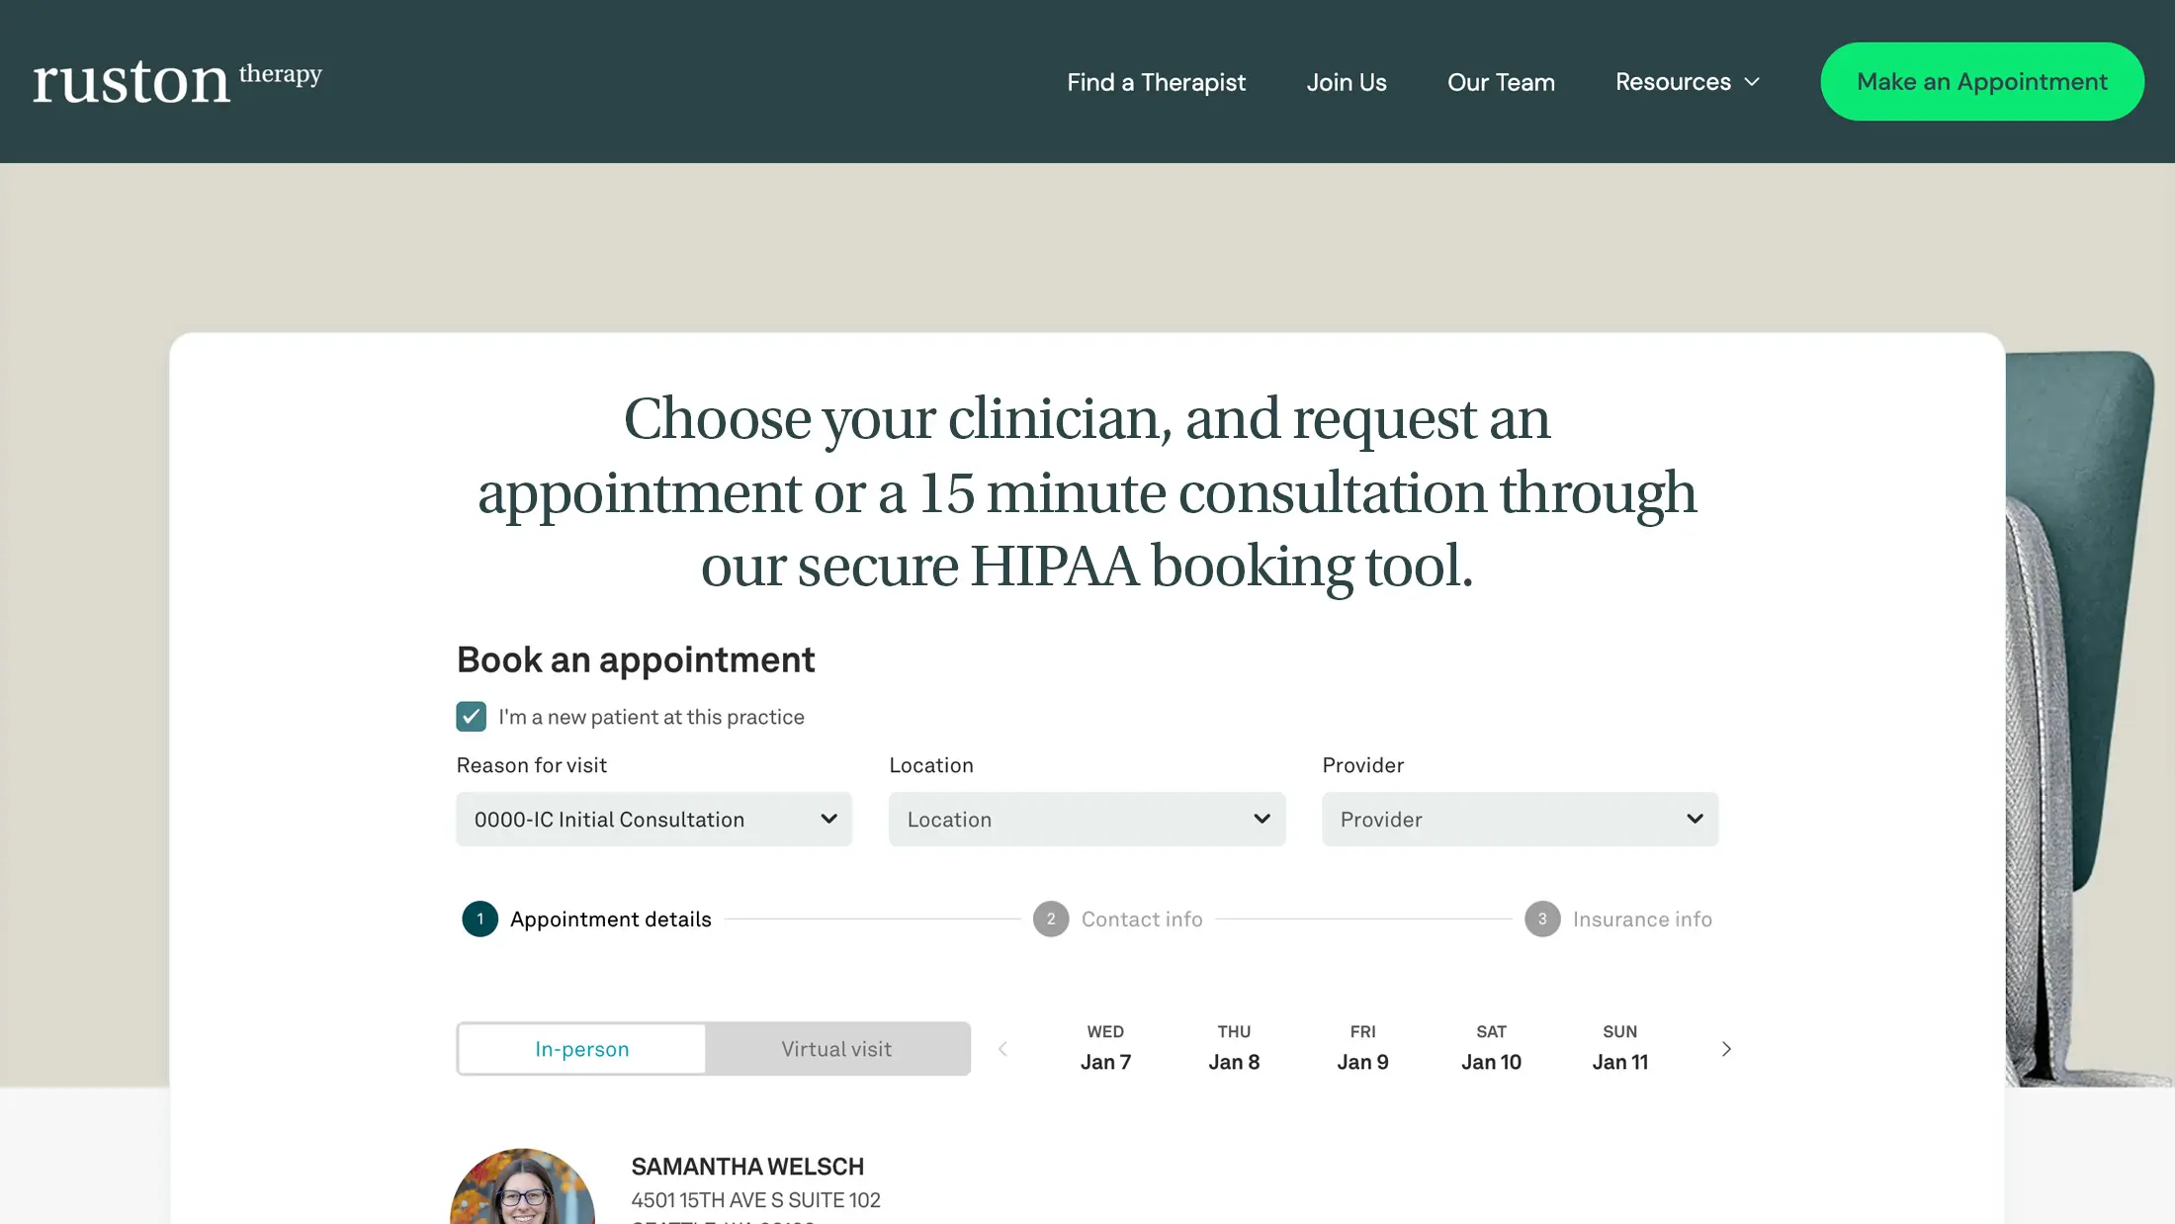The width and height of the screenshot is (2175, 1224).
Task: Select the SUN Jan 11 date
Action: tap(1619, 1048)
